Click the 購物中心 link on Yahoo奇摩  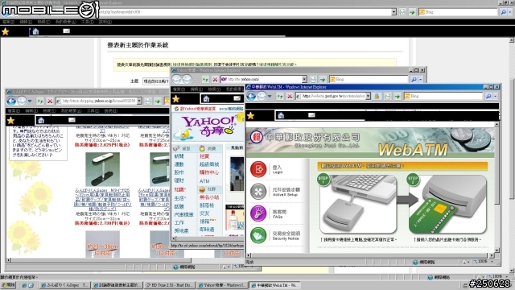coord(209,172)
